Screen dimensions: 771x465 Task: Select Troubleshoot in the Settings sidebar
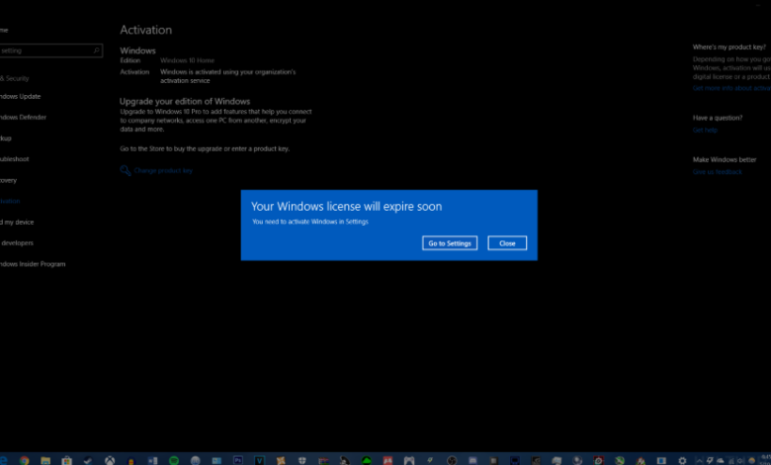(14, 159)
